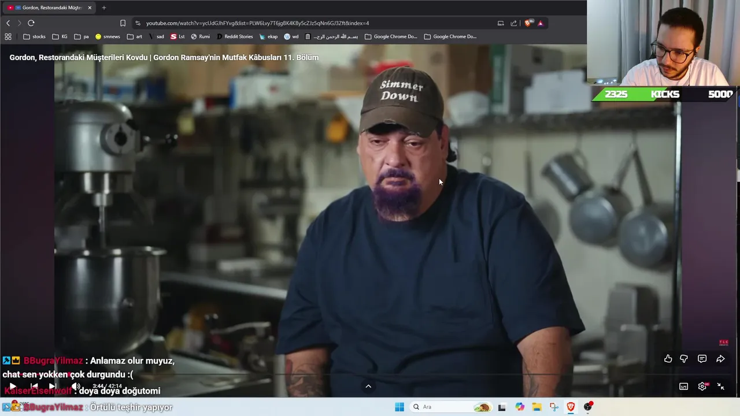
Task: Open the video settings gear
Action: click(702, 387)
